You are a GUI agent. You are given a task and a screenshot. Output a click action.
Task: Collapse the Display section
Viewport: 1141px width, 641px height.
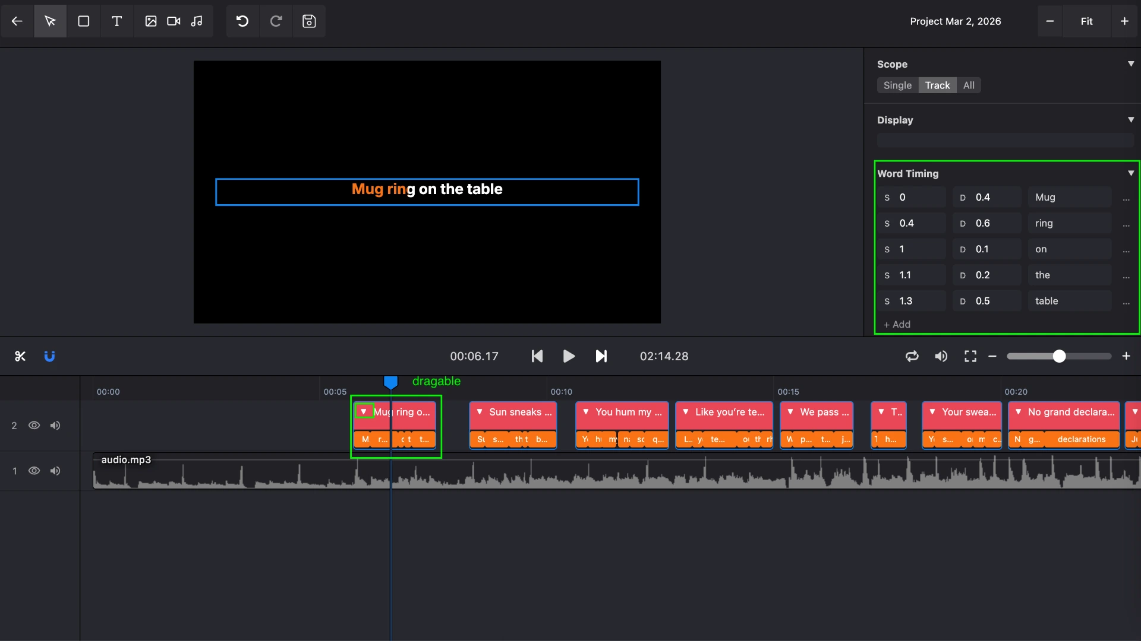pos(1131,119)
